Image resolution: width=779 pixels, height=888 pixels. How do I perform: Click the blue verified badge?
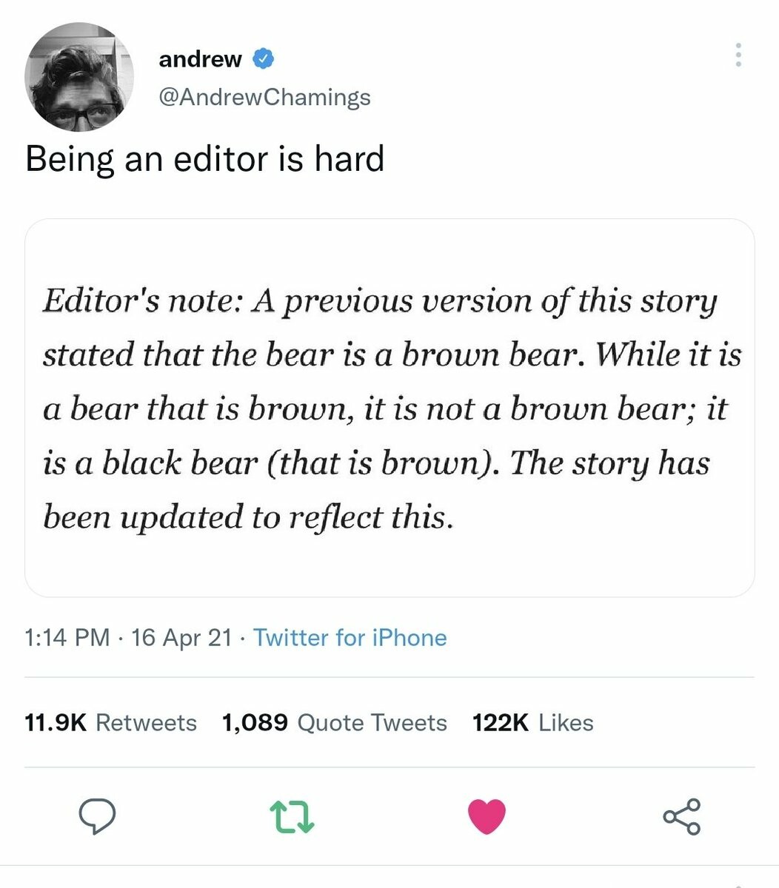[x=264, y=58]
